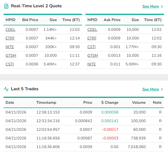
Task: Select bid size 200K+ cell
Action: click(x=51, y=47)
